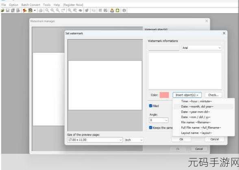Open the Tools menu
This screenshot has width=239, height=170.
coord(47,5)
